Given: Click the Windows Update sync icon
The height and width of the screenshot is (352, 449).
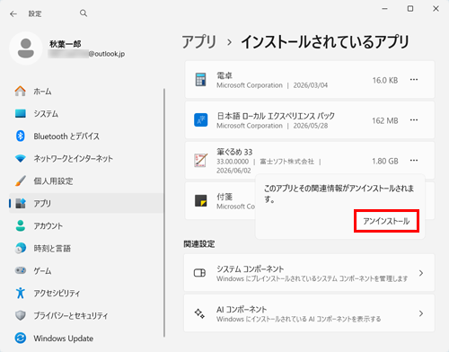Looking at the screenshot, I should (x=21, y=338).
